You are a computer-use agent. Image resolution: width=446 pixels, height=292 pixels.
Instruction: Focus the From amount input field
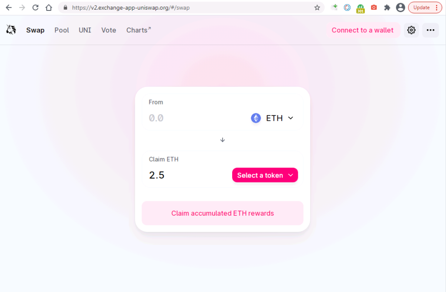(196, 118)
